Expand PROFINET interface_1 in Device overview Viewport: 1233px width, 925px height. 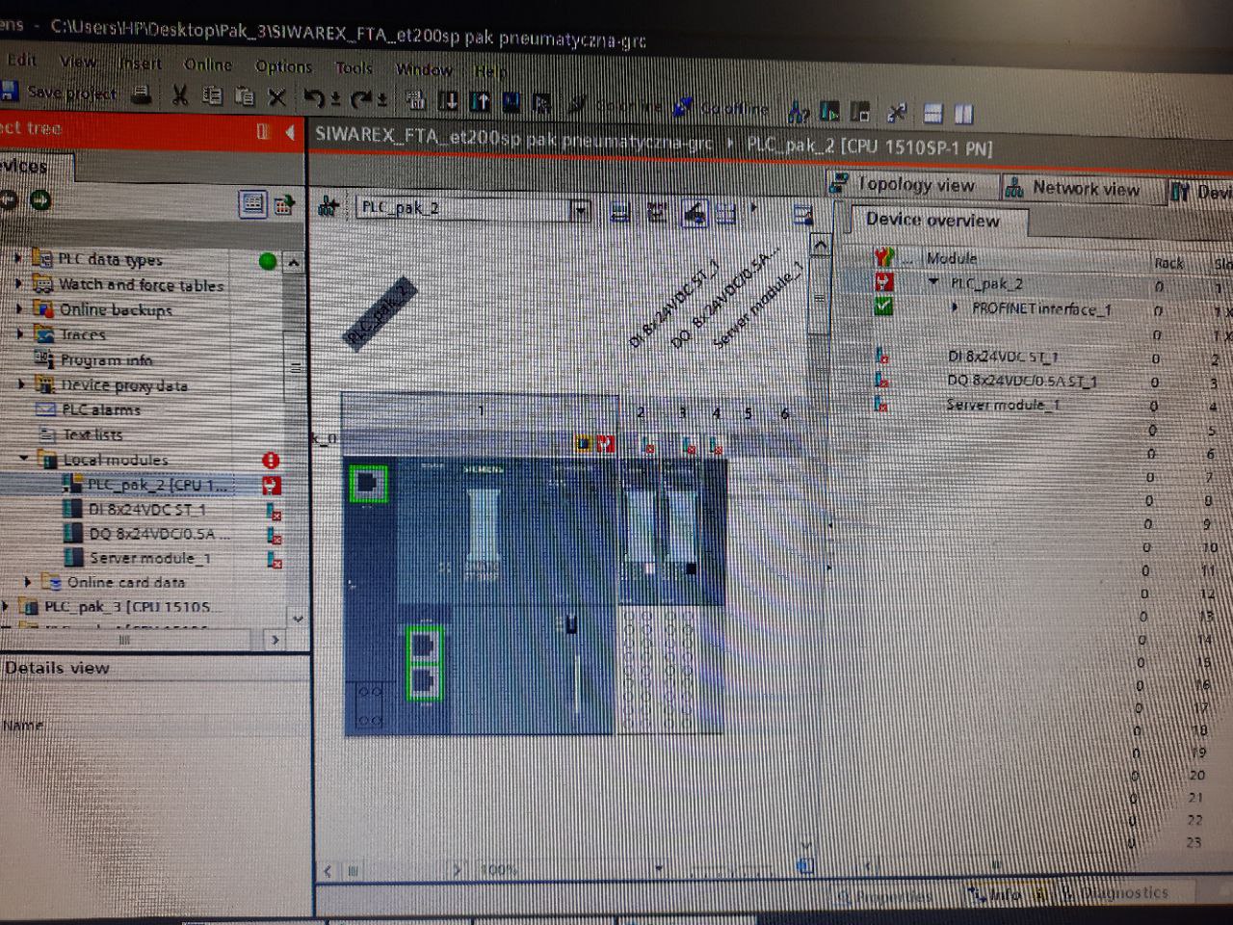pos(955,307)
